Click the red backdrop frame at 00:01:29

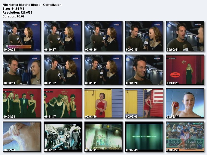(185, 69)
